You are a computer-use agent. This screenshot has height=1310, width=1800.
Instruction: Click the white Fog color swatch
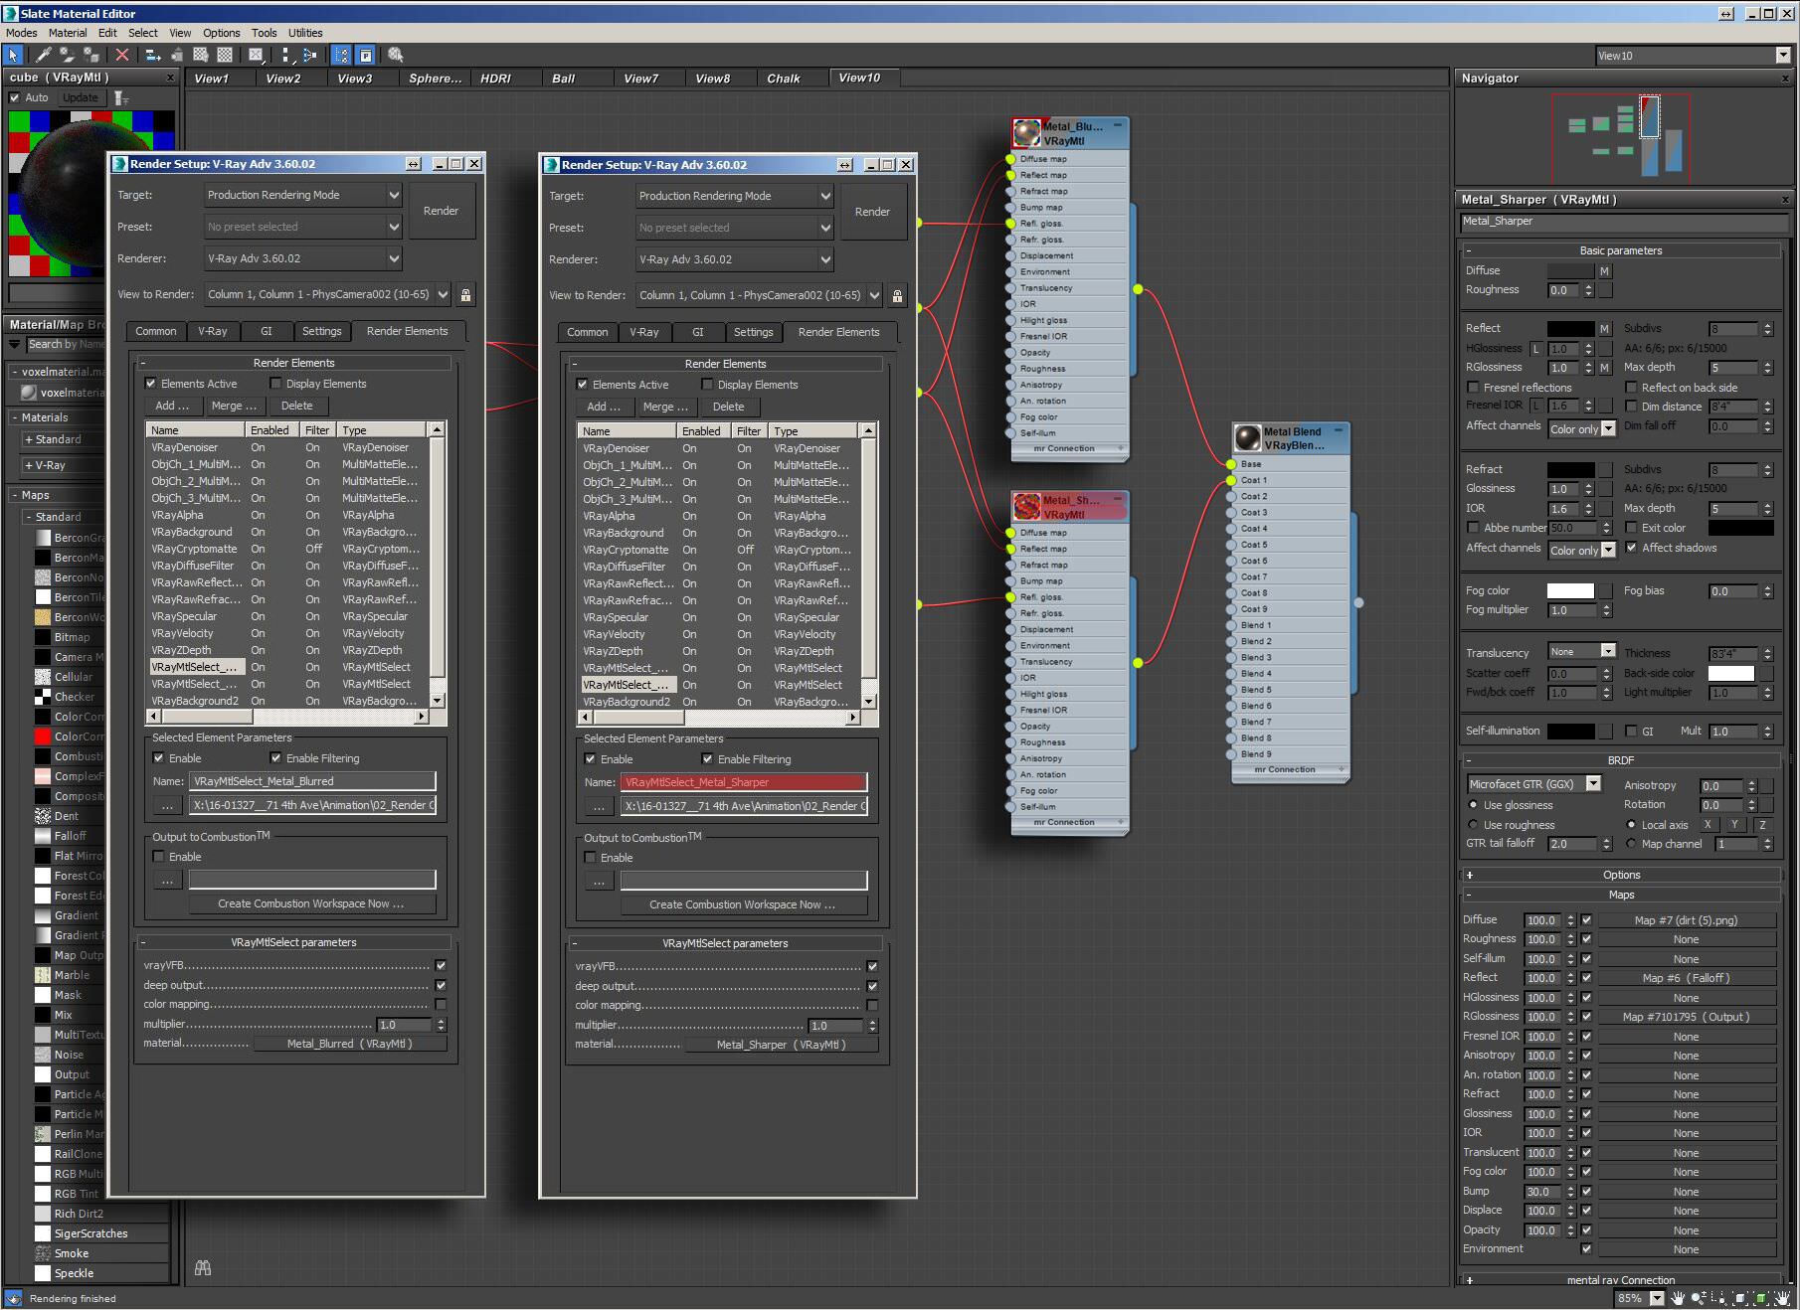point(1570,590)
